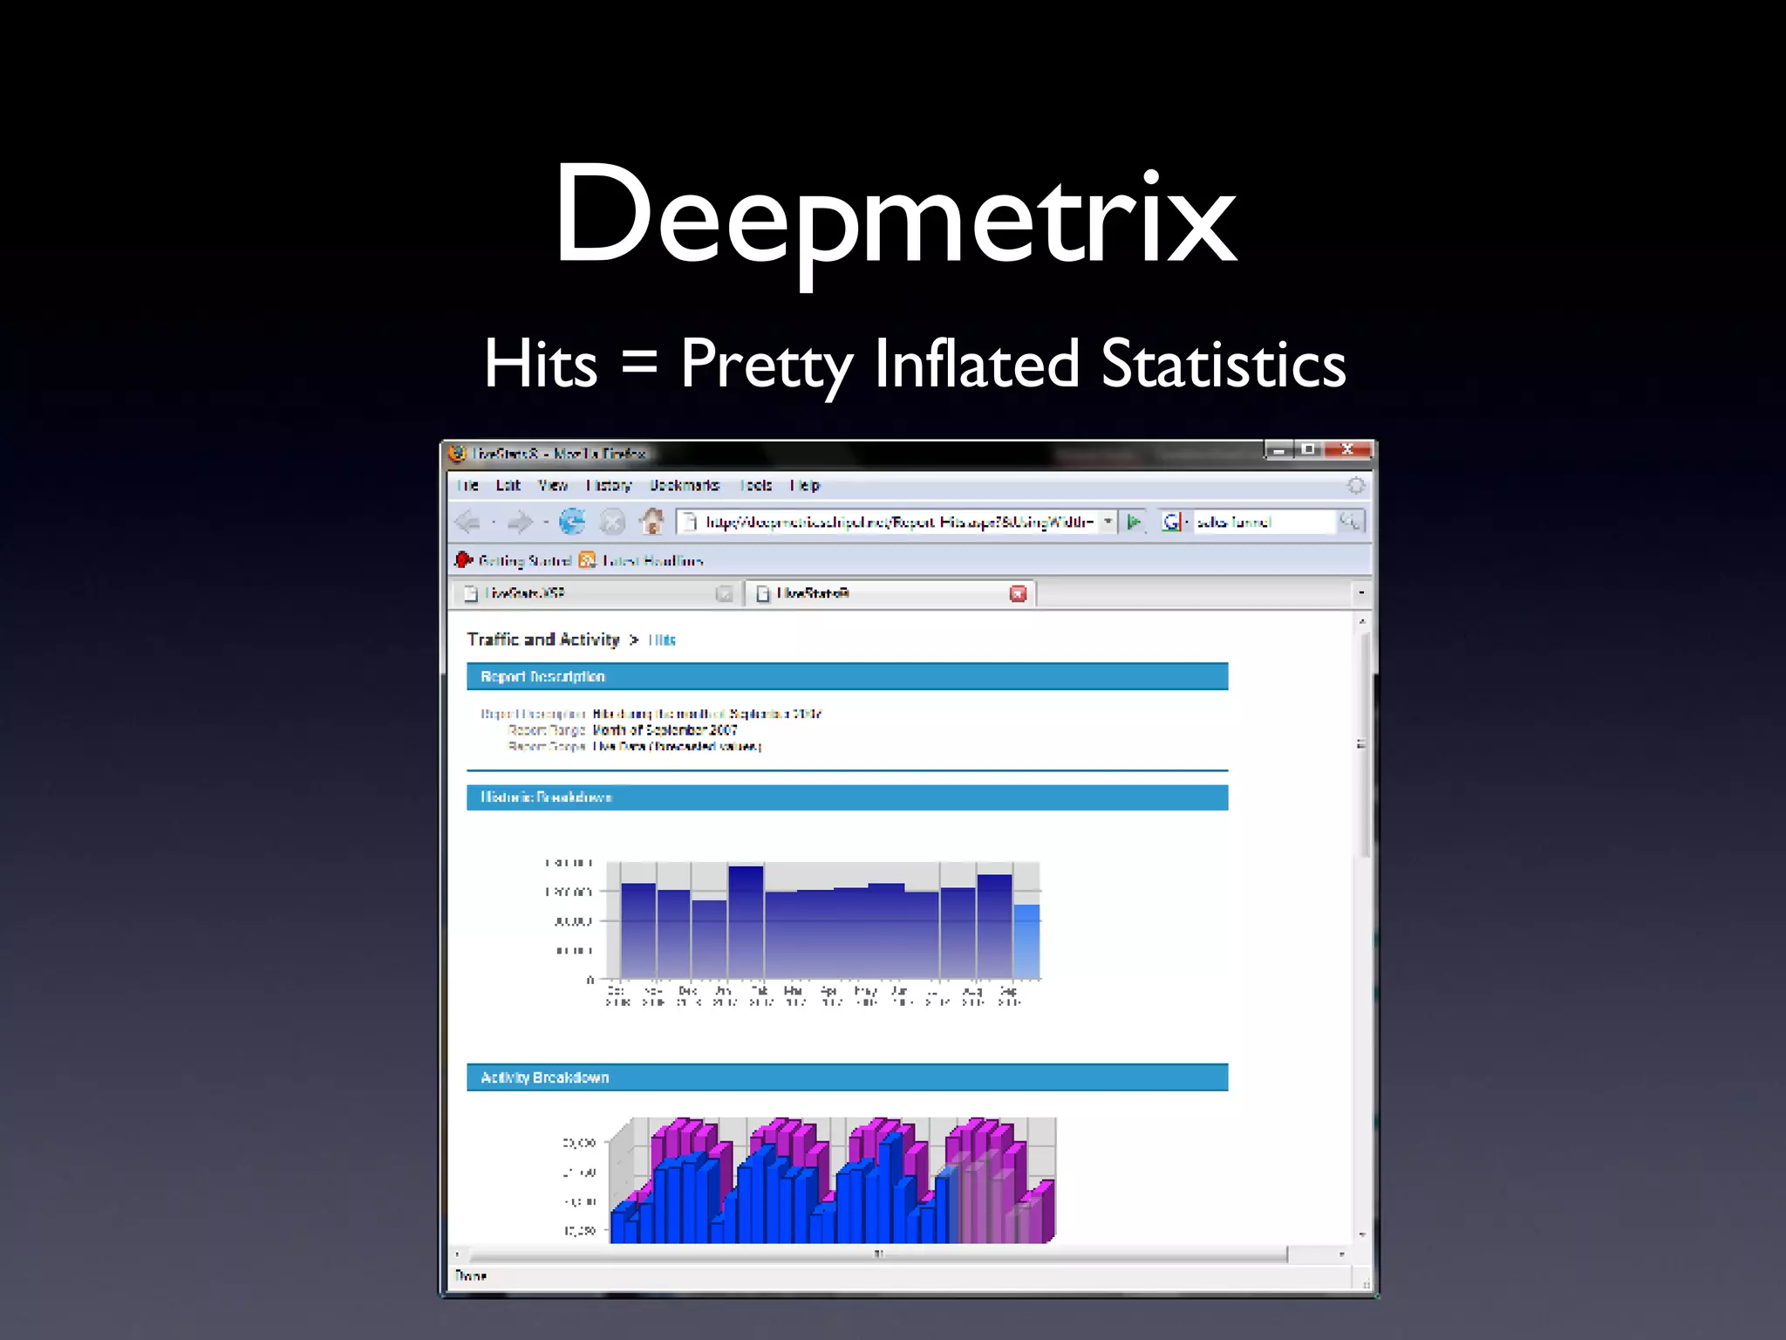Click the Activity Breakdown section header

tap(847, 1077)
